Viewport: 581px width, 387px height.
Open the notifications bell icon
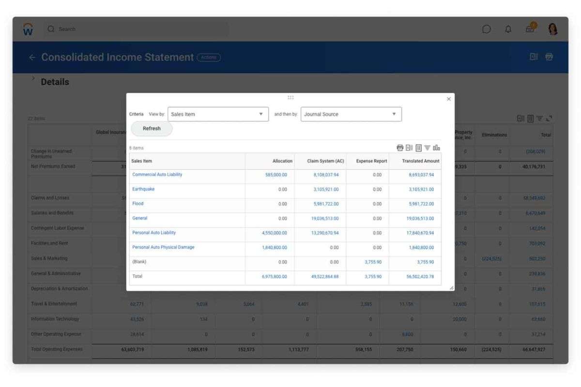pos(508,29)
